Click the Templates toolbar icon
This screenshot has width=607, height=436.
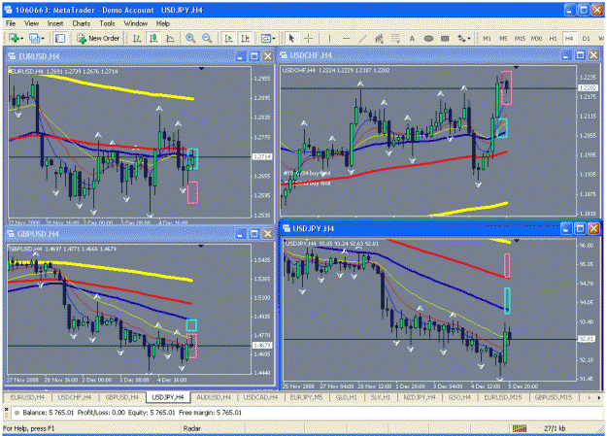click(265, 38)
